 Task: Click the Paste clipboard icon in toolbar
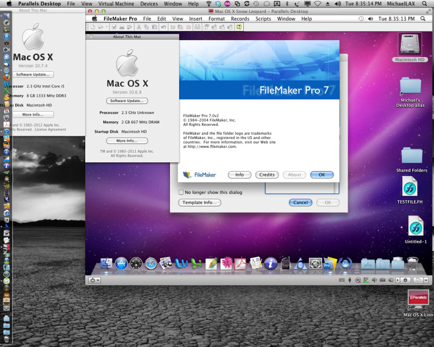[x=154, y=27]
